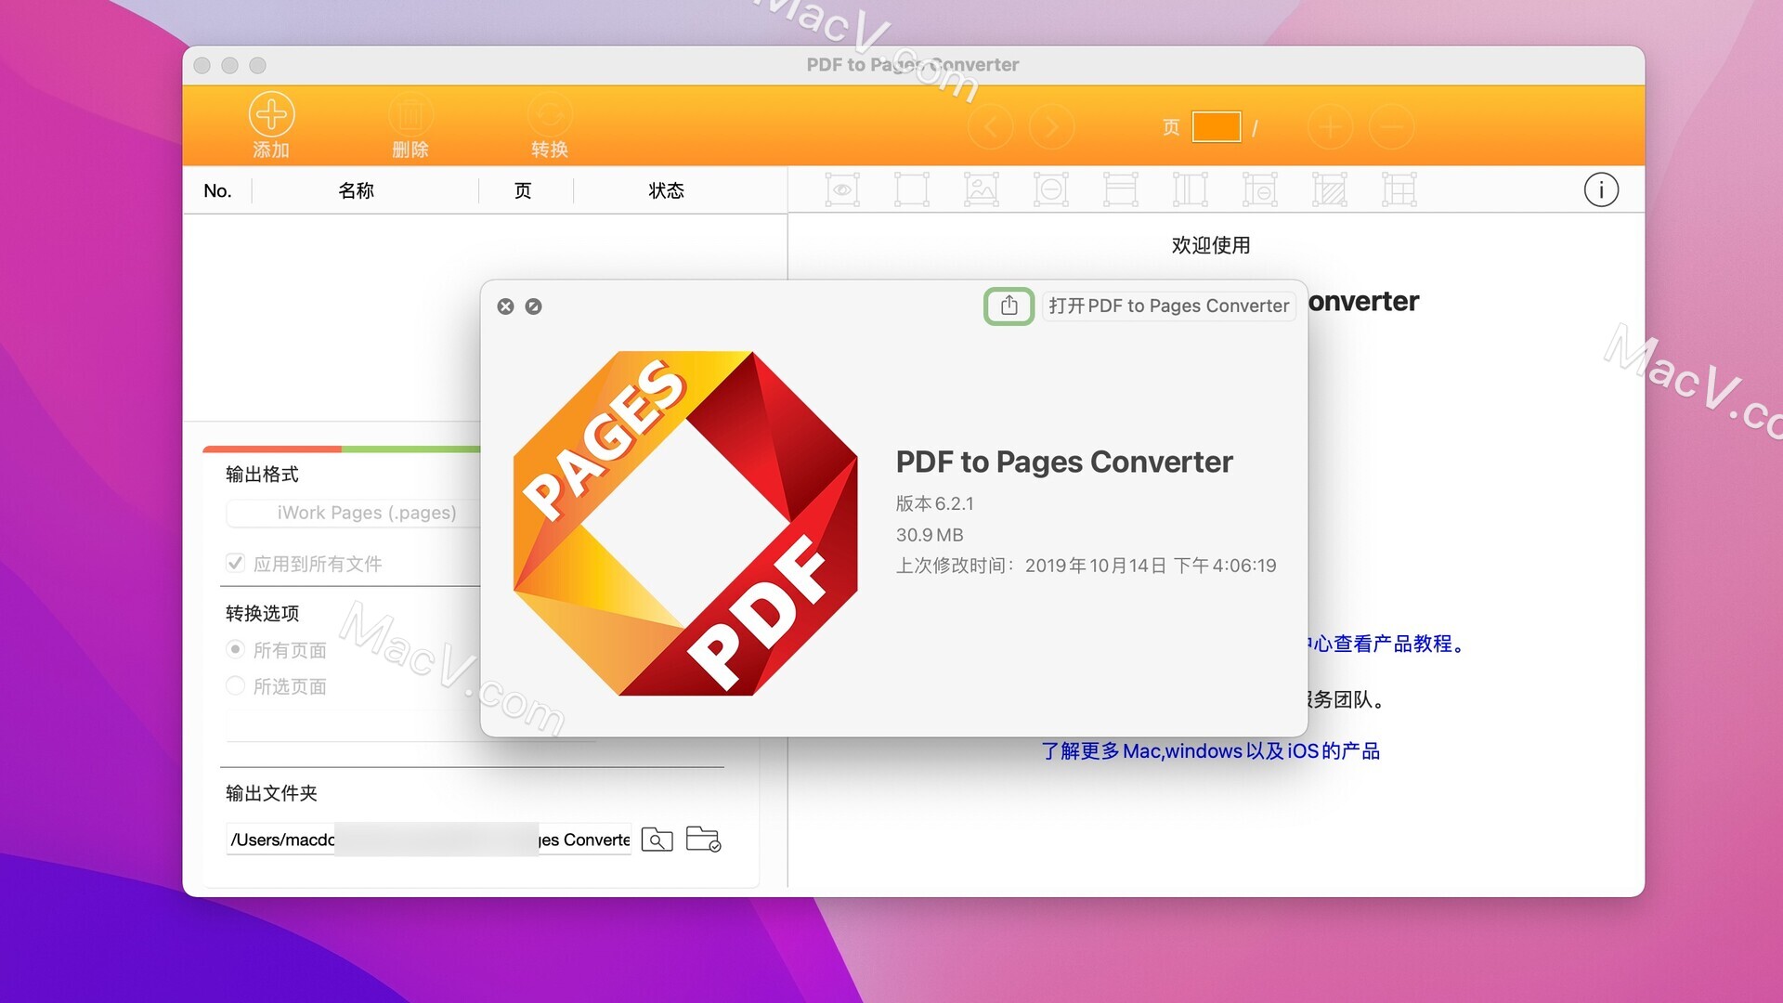1783x1003 pixels.
Task: Click the output folder path field
Action: 429,840
